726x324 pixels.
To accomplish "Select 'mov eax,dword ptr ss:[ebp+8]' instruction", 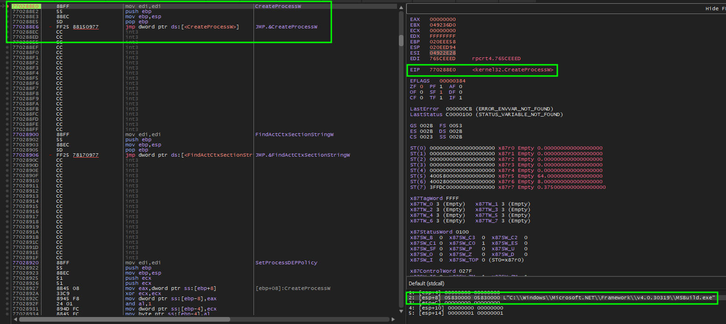I will 171,288.
